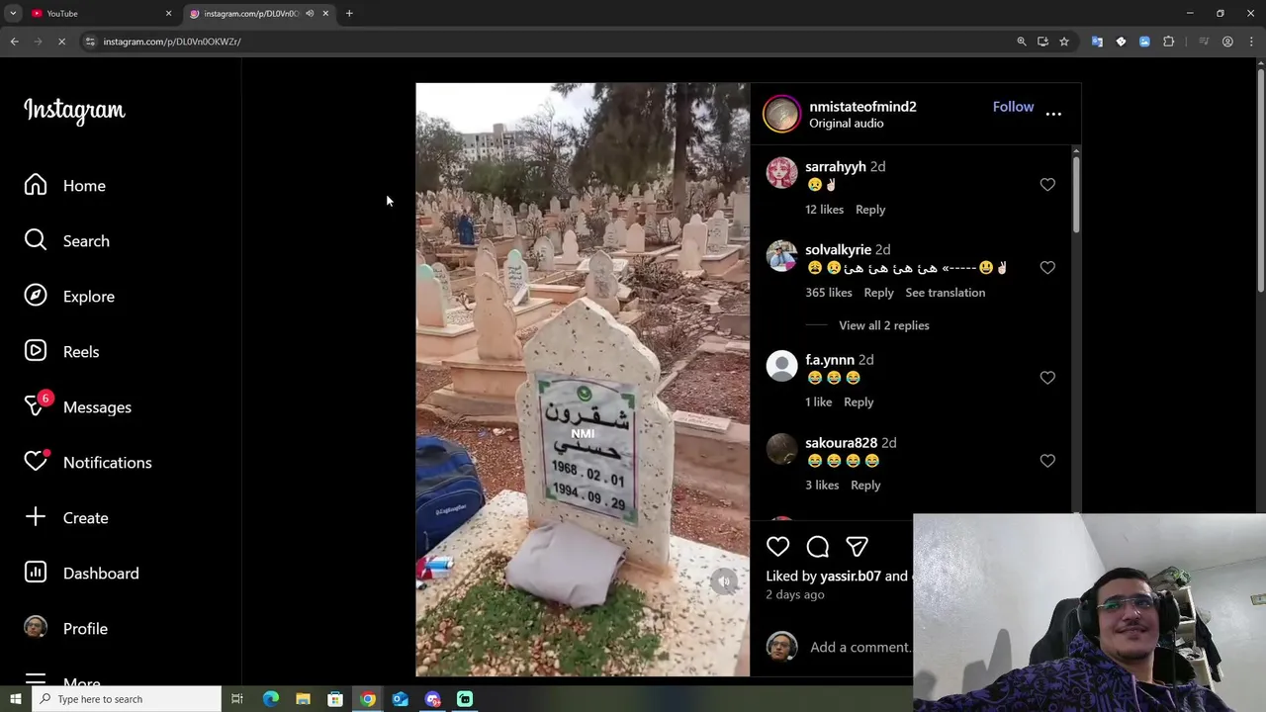The image size is (1266, 712).
Task: Open the media control music icon
Action: point(1204,42)
